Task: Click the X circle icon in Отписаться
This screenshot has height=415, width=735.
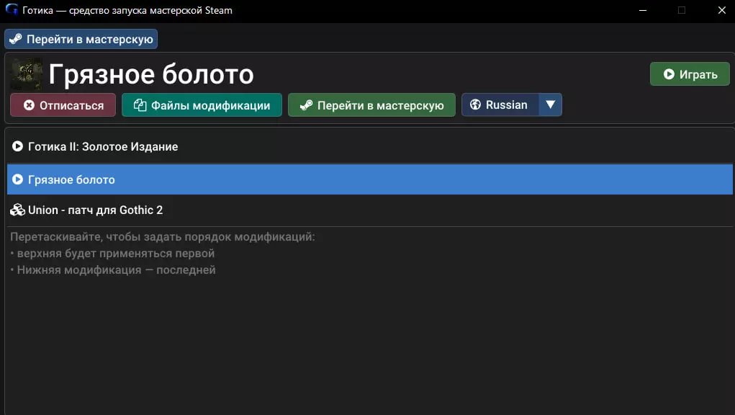Action: click(x=29, y=105)
